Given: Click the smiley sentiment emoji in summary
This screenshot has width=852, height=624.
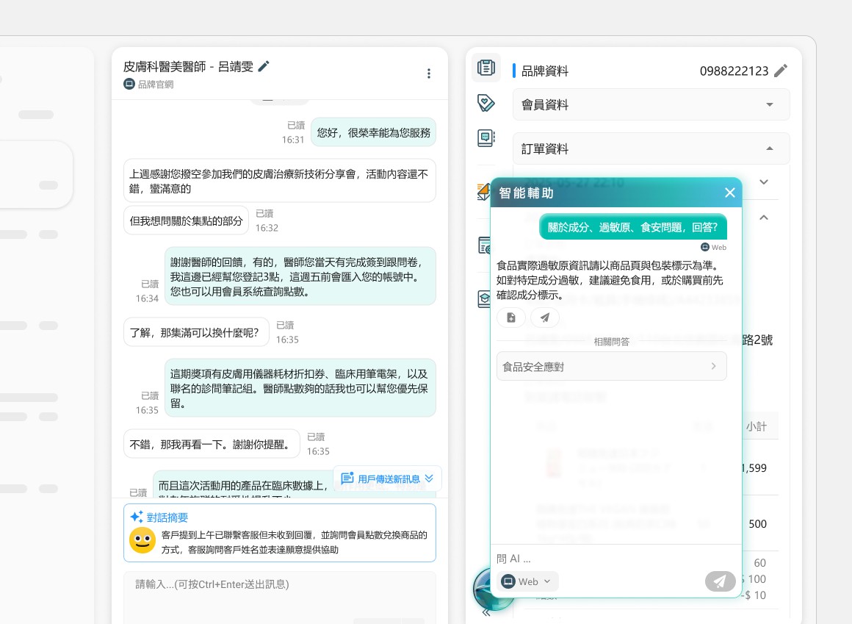Looking at the screenshot, I should click(142, 540).
